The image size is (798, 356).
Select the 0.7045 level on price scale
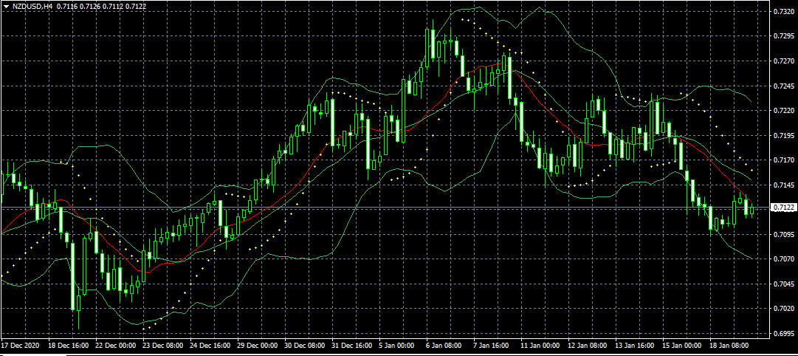783,284
